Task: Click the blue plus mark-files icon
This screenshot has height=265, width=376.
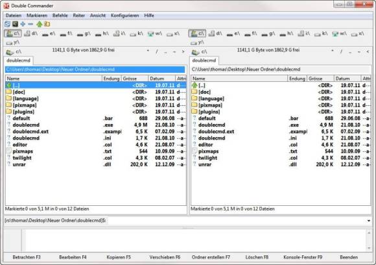Action: 23,24
